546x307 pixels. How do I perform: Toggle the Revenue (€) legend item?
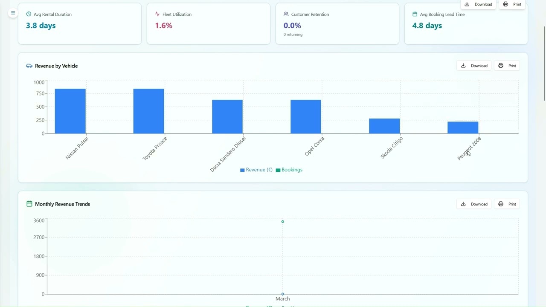click(256, 170)
